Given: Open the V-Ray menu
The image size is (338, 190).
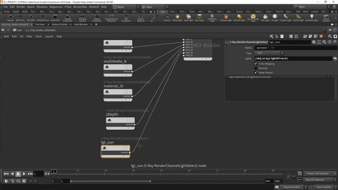Looking at the screenshot, I should [x=68, y=7].
